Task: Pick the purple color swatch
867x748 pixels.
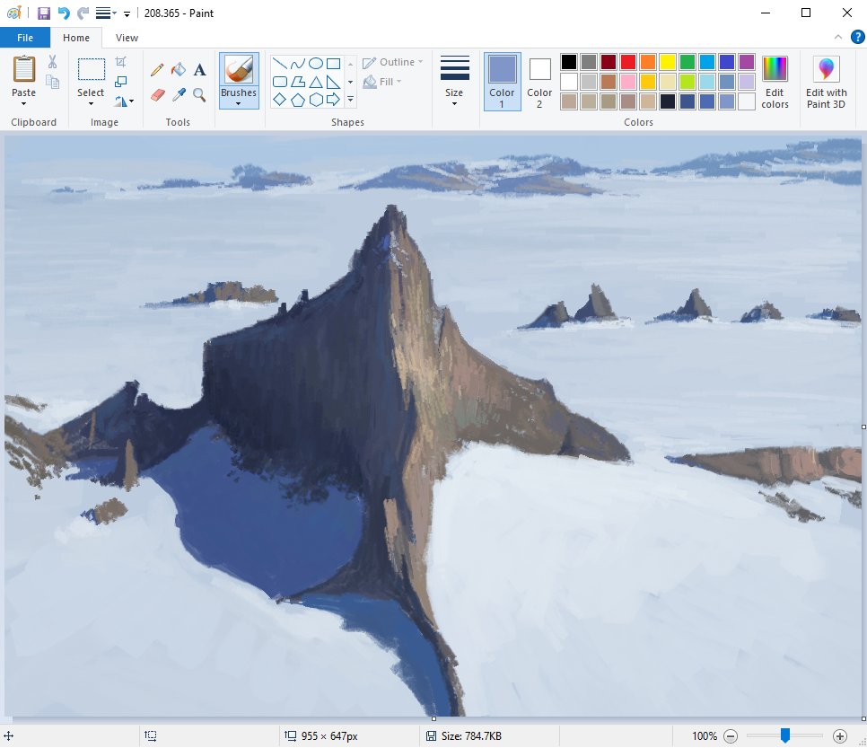Action: point(747,61)
